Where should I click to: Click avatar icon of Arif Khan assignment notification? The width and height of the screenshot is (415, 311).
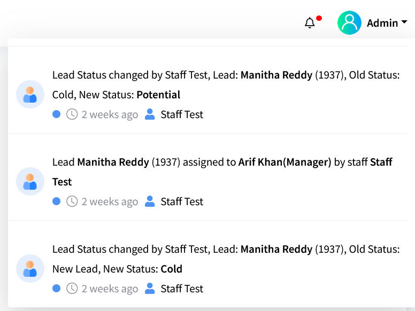30,182
